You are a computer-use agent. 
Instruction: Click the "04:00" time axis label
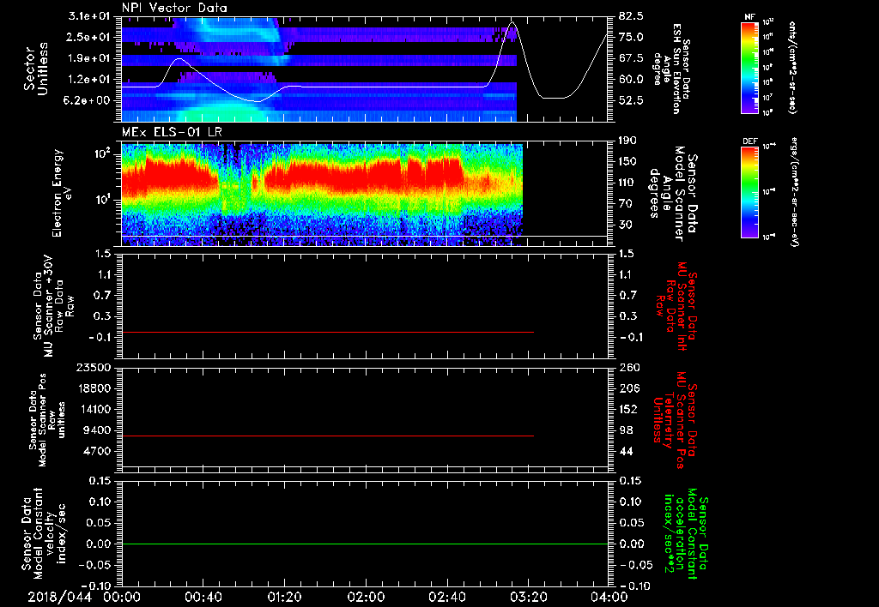[609, 597]
